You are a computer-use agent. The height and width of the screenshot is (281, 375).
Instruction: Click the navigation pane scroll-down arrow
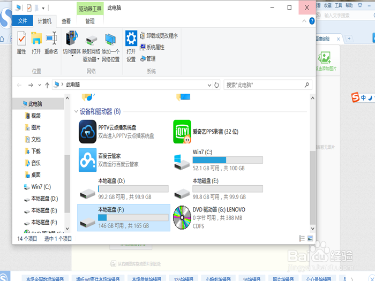(67, 229)
